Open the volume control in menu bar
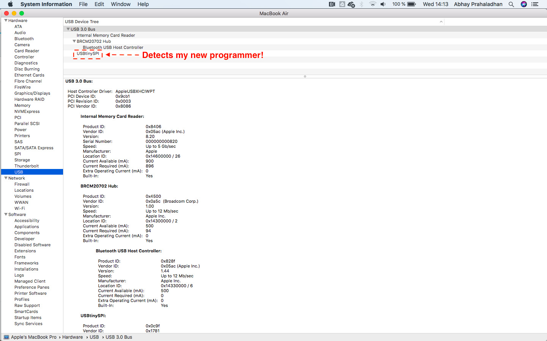 click(383, 4)
